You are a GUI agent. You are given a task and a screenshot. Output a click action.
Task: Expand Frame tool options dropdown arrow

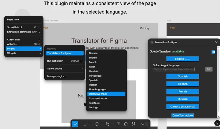(x=90, y=124)
